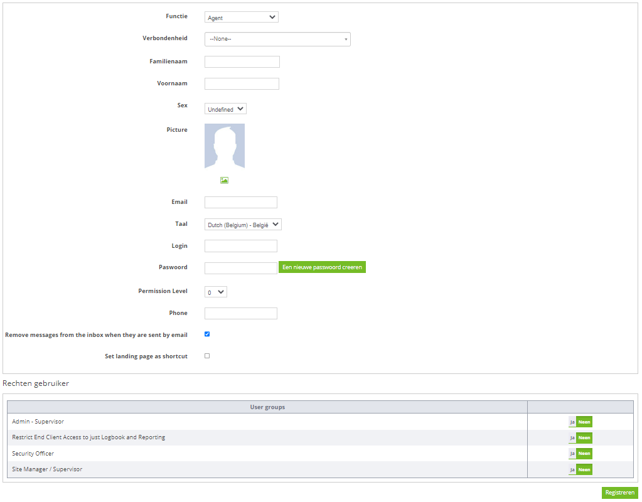642x502 pixels.
Task: Click the Security Officer row text
Action: 33,453
